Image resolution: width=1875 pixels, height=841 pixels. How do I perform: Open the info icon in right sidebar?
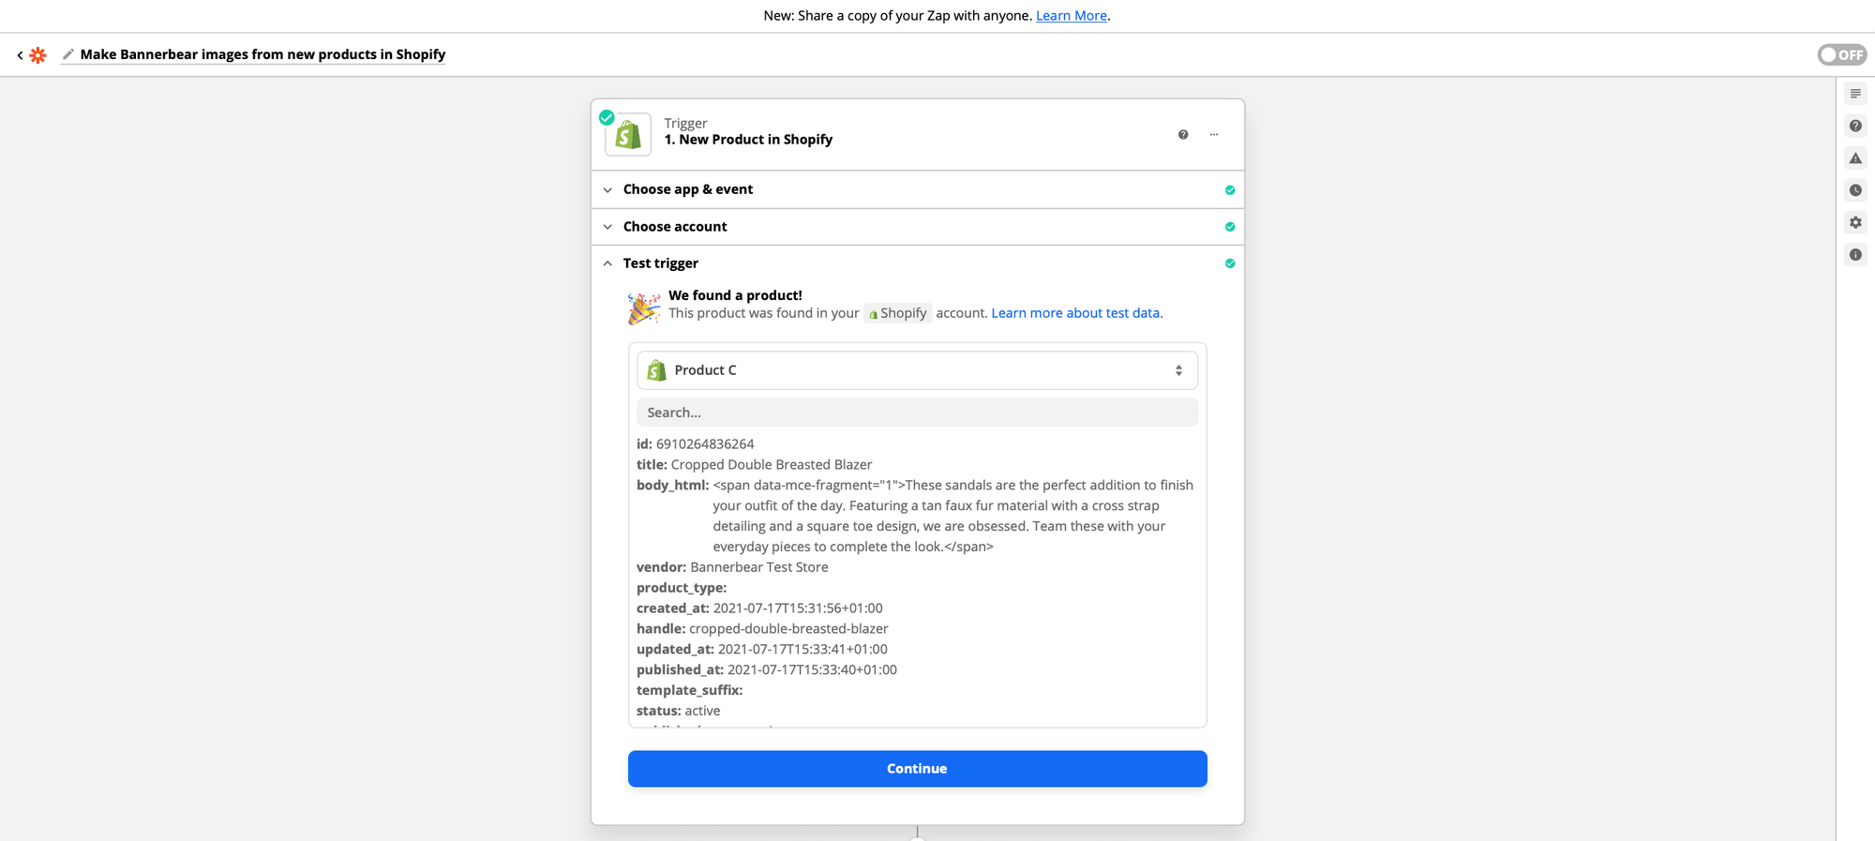tap(1855, 255)
